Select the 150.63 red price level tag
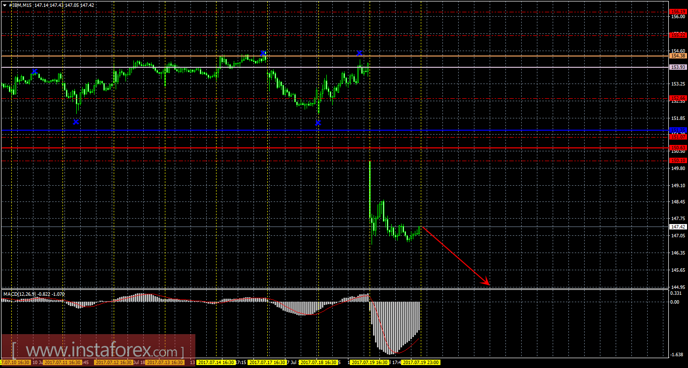The image size is (688, 368). [679, 147]
